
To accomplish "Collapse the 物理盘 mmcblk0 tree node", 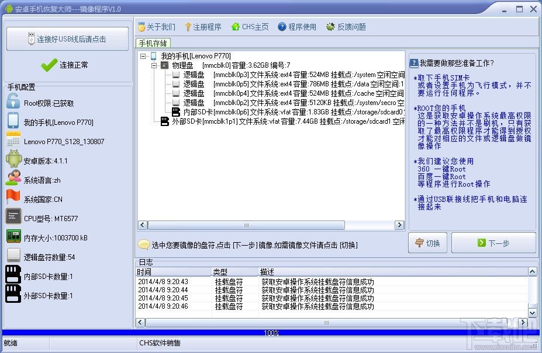I will pos(154,65).
